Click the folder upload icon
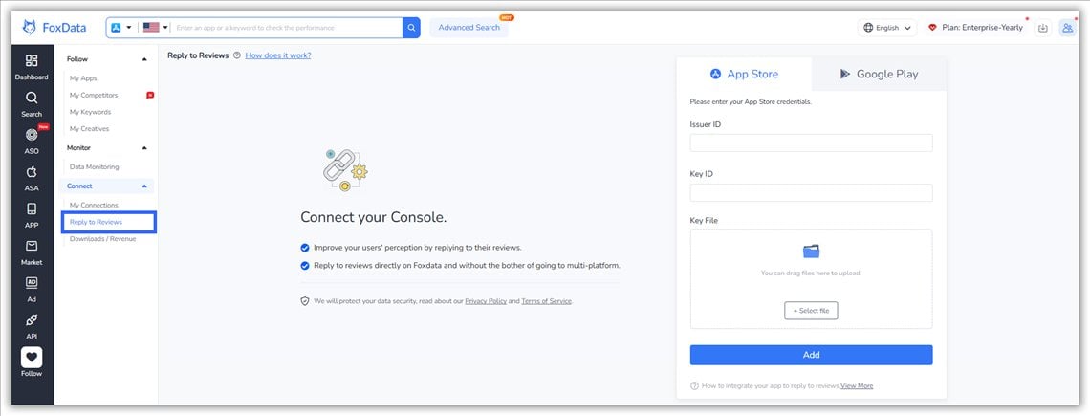 (811, 251)
